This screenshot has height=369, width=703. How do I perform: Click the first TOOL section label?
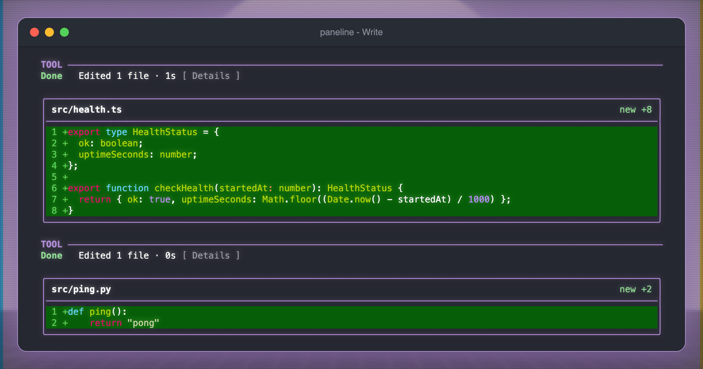click(x=52, y=65)
